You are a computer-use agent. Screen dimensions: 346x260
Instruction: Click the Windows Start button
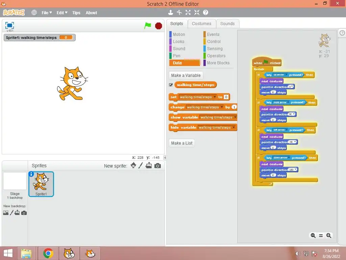8,253
